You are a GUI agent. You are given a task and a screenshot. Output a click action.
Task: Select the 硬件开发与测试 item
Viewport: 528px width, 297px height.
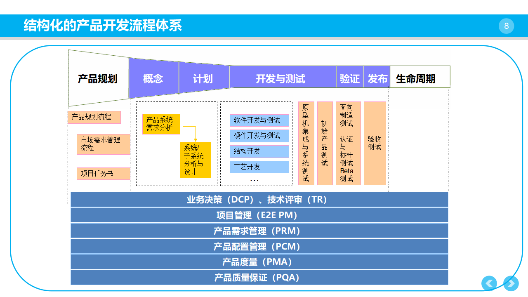click(259, 136)
